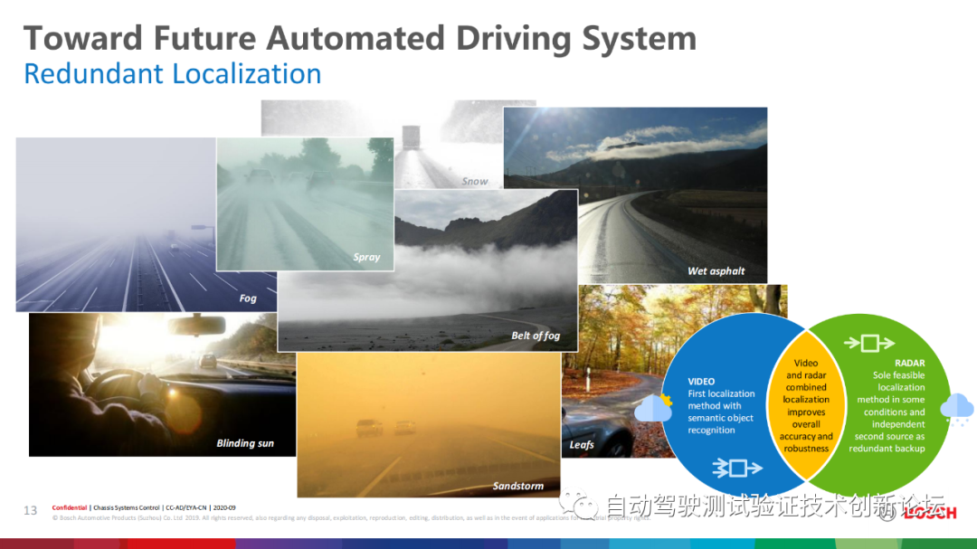
Task: Select the arrow-box icon above the RADAR heading
Action: 869,343
